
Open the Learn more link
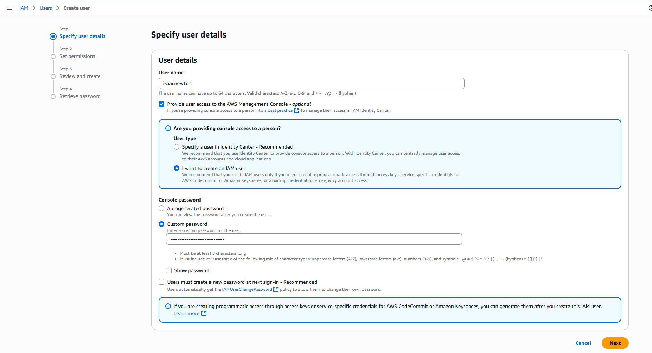click(x=187, y=313)
